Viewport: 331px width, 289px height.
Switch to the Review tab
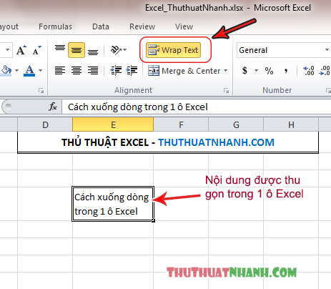click(142, 26)
